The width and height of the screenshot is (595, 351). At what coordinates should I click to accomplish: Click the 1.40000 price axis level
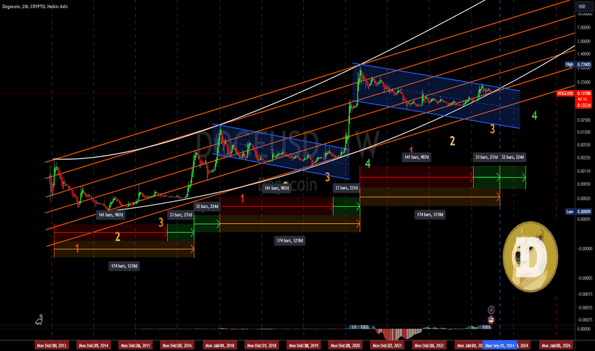(584, 54)
